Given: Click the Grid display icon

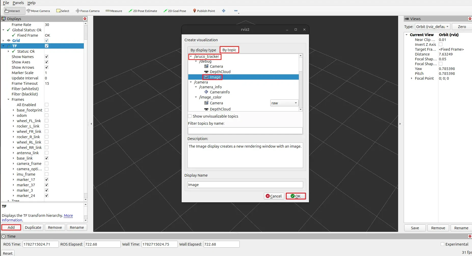Looking at the screenshot, I should 9,40.
